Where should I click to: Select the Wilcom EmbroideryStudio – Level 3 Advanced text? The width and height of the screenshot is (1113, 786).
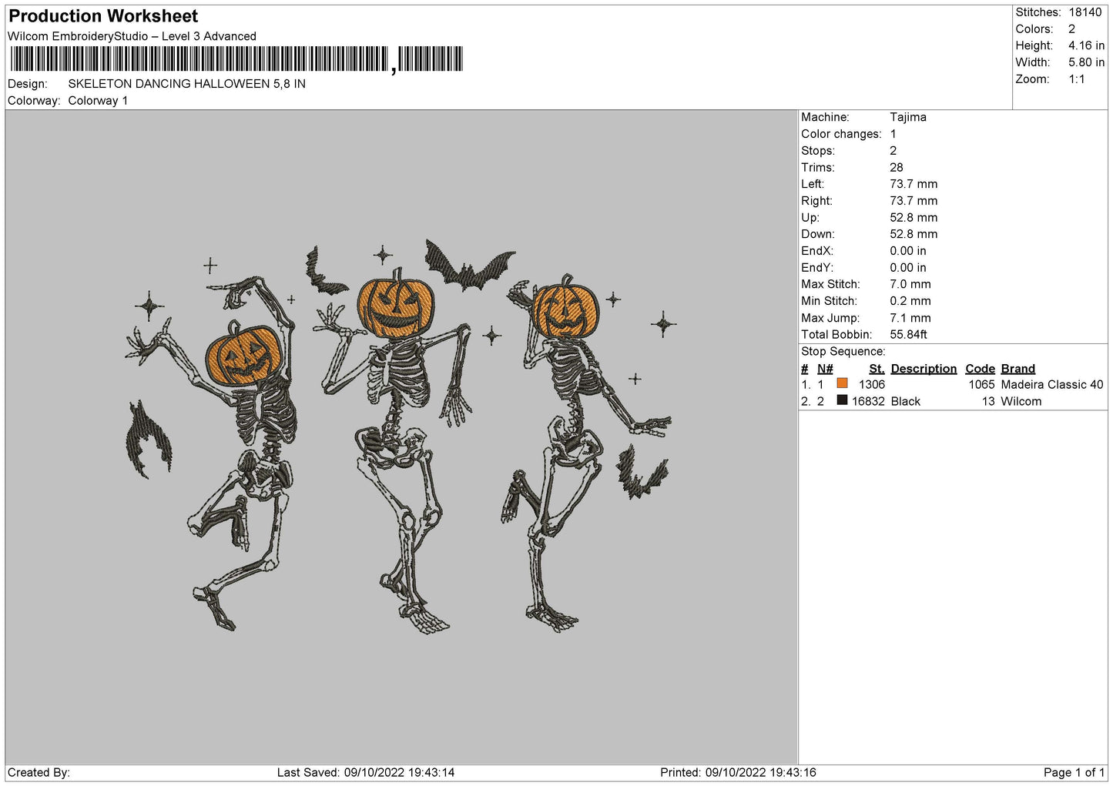[132, 36]
